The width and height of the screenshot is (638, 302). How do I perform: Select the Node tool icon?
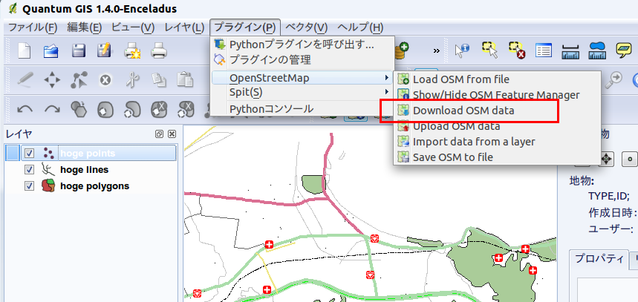(79, 80)
